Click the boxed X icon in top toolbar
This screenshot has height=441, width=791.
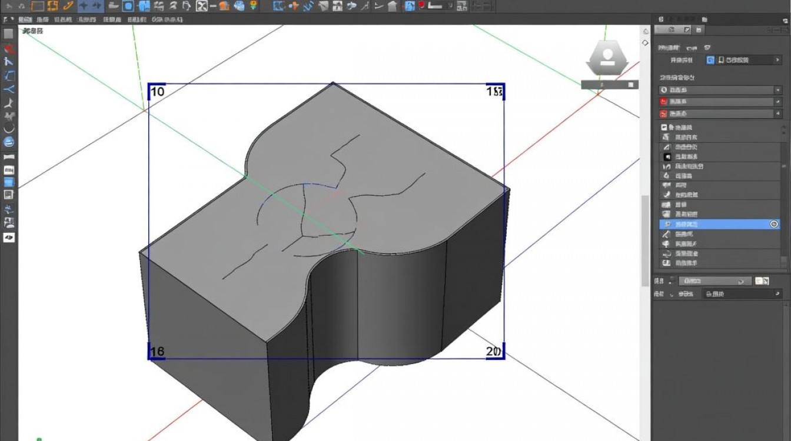[202, 6]
